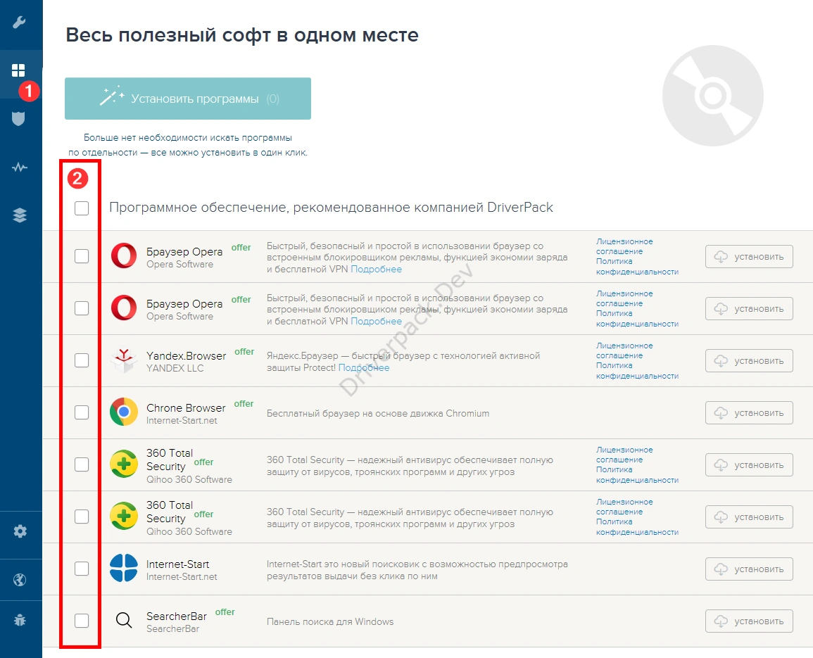
Task: Click the SearcherBar program title
Action: (176, 616)
